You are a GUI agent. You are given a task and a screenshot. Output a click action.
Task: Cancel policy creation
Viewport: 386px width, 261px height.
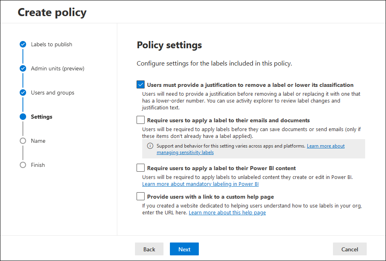point(349,249)
